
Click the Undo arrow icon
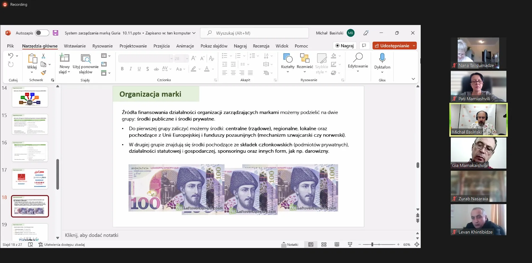point(11,56)
